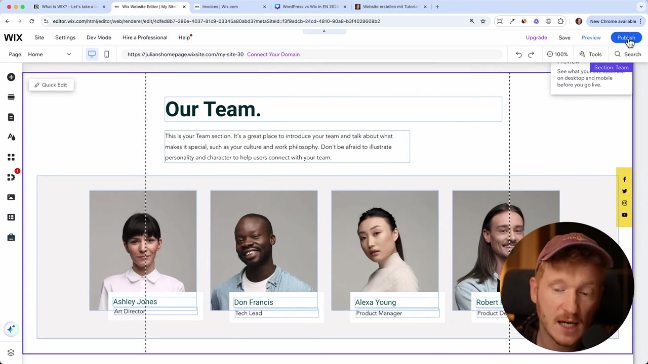Open the Help menu
This screenshot has width=648, height=364.
tap(184, 37)
